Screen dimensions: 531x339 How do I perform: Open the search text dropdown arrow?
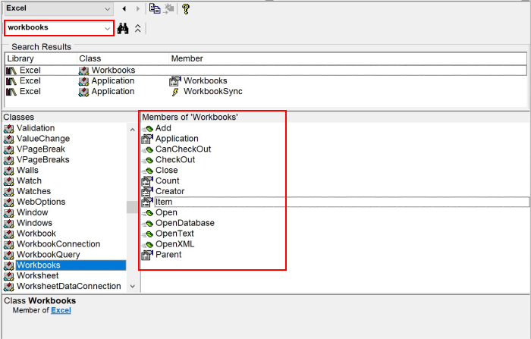[x=106, y=28]
